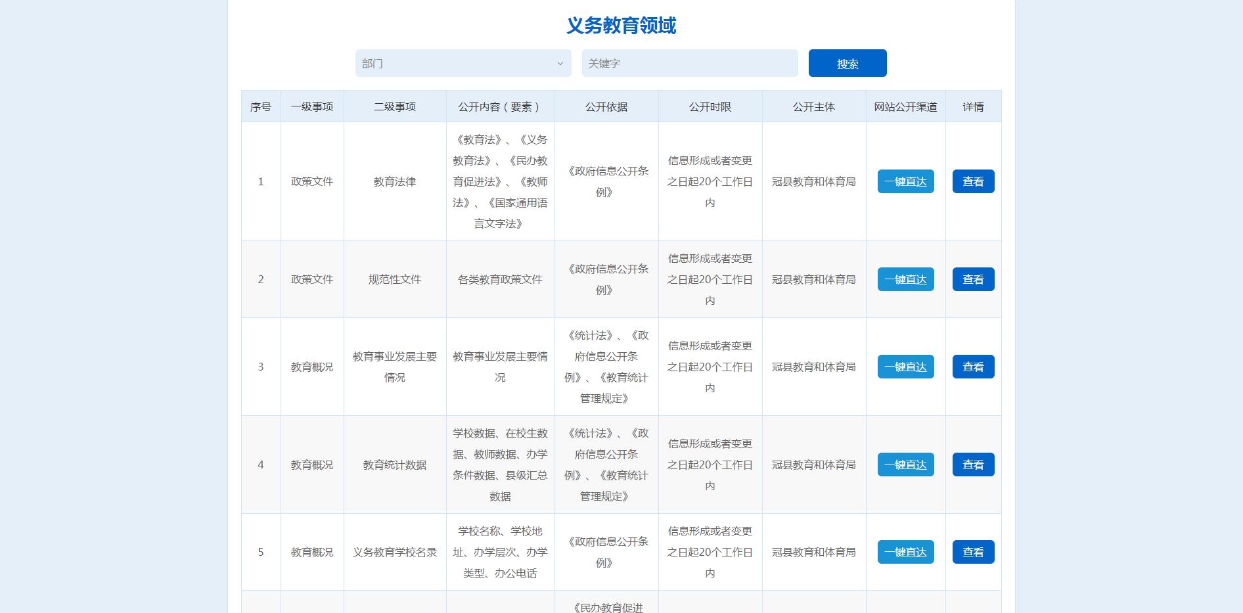Select the 各类教育政策文件 cell

tap(501, 279)
